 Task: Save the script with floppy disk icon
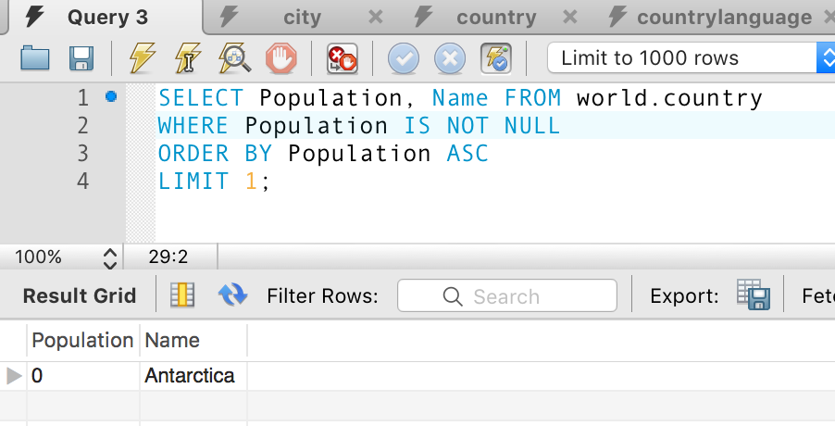81,58
